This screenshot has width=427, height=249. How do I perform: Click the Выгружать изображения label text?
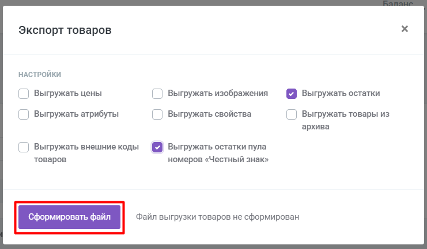218,93
